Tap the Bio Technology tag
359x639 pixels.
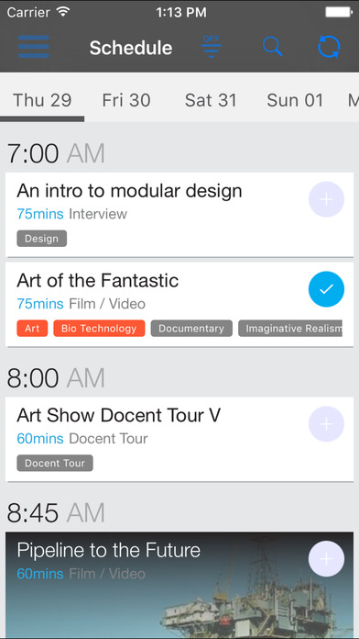[99, 329]
